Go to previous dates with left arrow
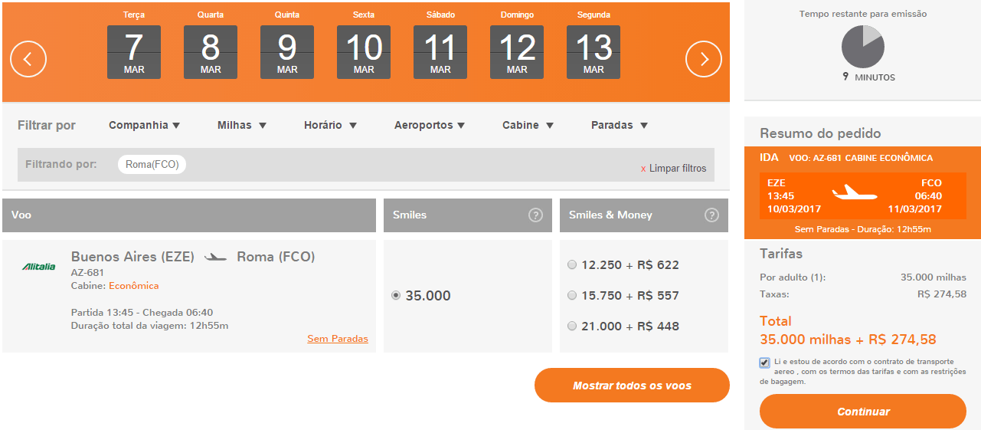Screen dimensions: 981x430 (28, 59)
